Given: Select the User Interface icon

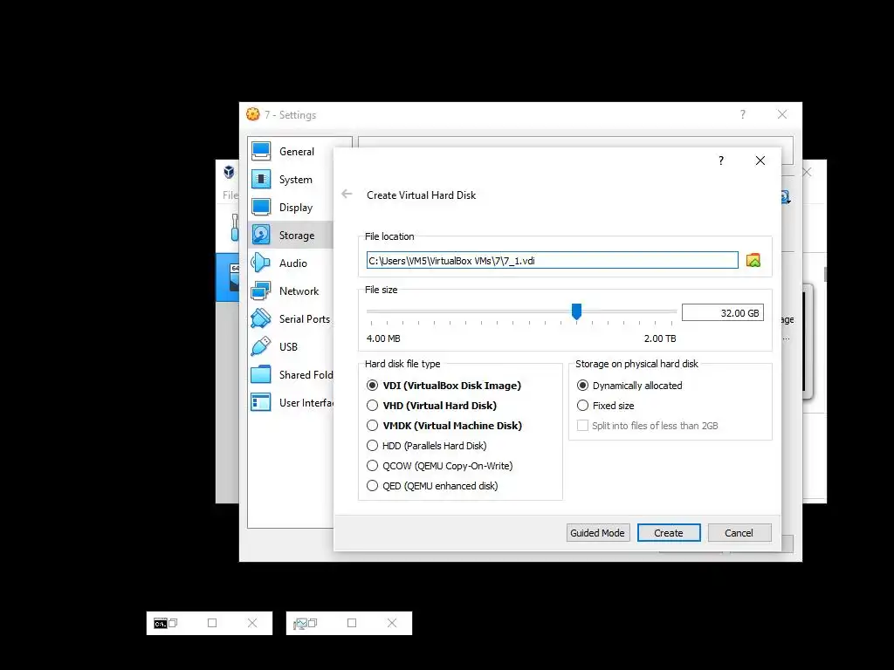Looking at the screenshot, I should click(x=261, y=403).
